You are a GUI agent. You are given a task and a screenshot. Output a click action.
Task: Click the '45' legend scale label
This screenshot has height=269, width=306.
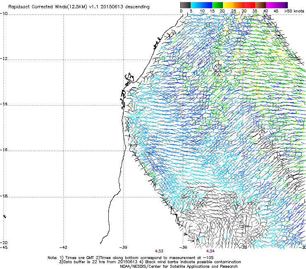pyautogui.click(x=276, y=11)
